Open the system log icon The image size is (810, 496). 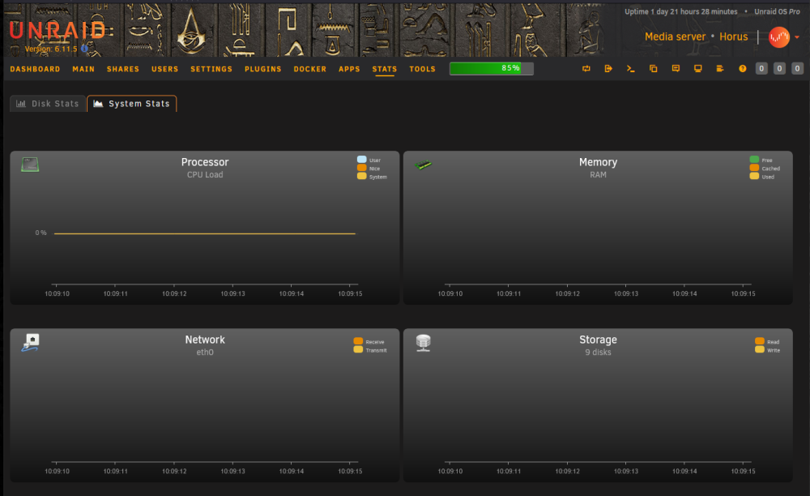tap(720, 69)
